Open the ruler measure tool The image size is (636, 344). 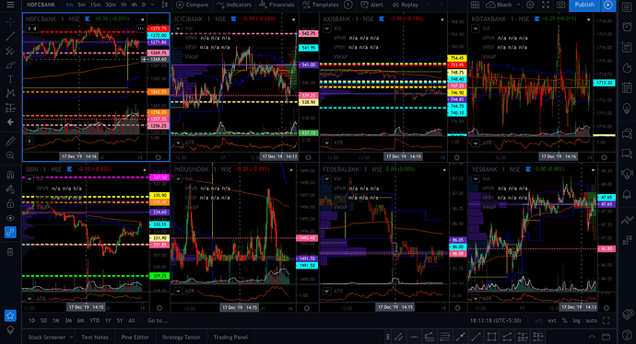coord(10,141)
